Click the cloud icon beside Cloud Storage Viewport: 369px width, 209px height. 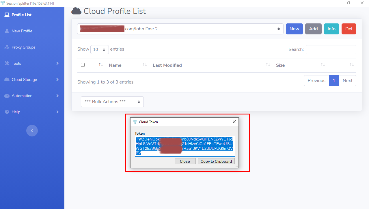[x=7, y=79]
